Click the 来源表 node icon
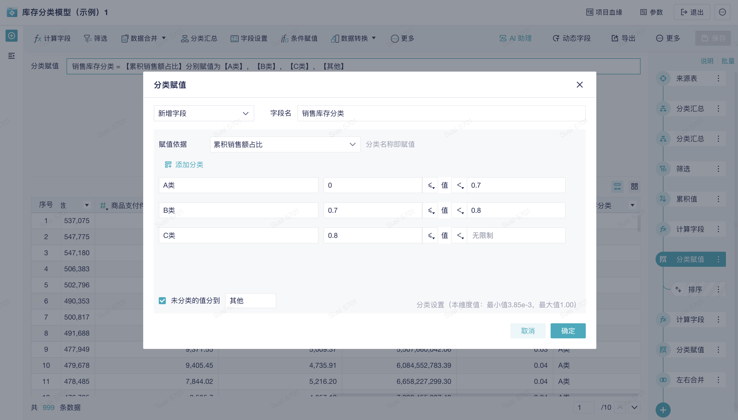This screenshot has width=738, height=420. (663, 78)
